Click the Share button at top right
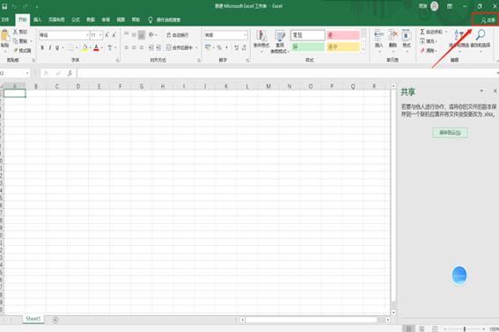The width and height of the screenshot is (499, 332). click(x=488, y=20)
